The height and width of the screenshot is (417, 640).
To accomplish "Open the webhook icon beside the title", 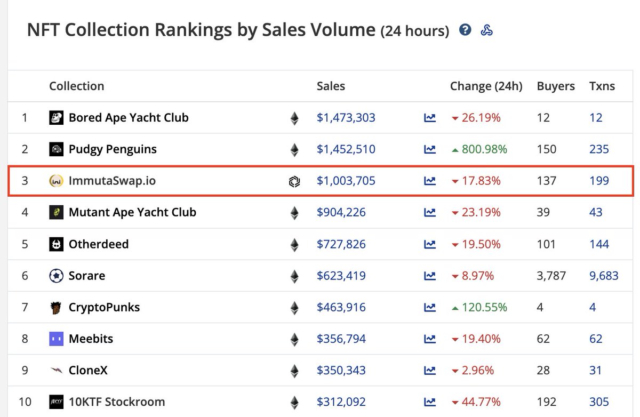I will (x=486, y=30).
